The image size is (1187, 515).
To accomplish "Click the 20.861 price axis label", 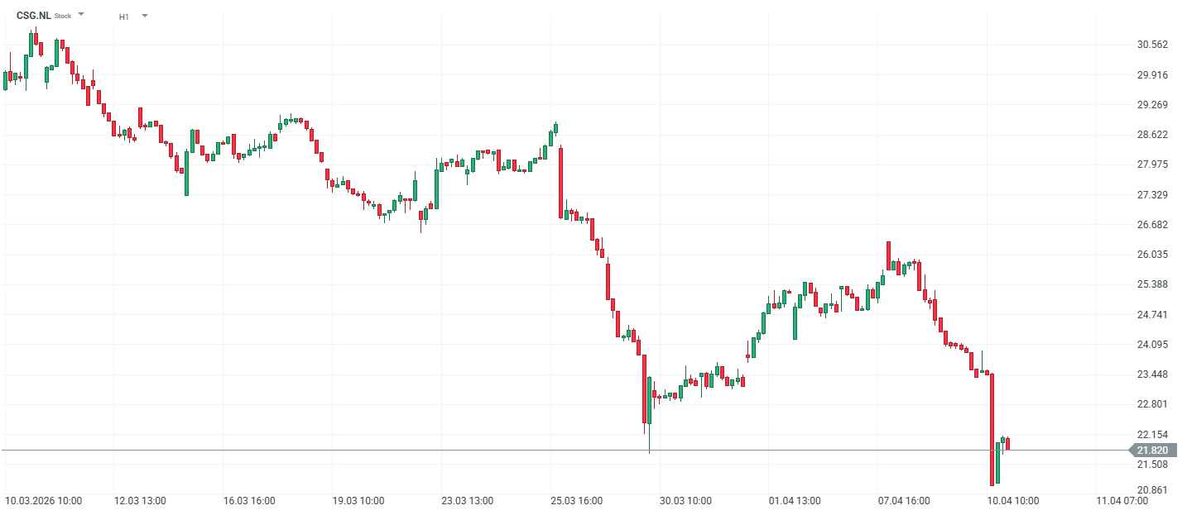I will [1152, 490].
